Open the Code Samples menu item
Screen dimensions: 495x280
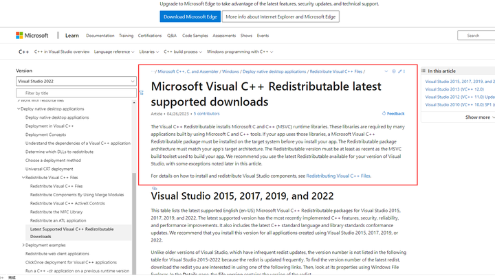coord(195,36)
